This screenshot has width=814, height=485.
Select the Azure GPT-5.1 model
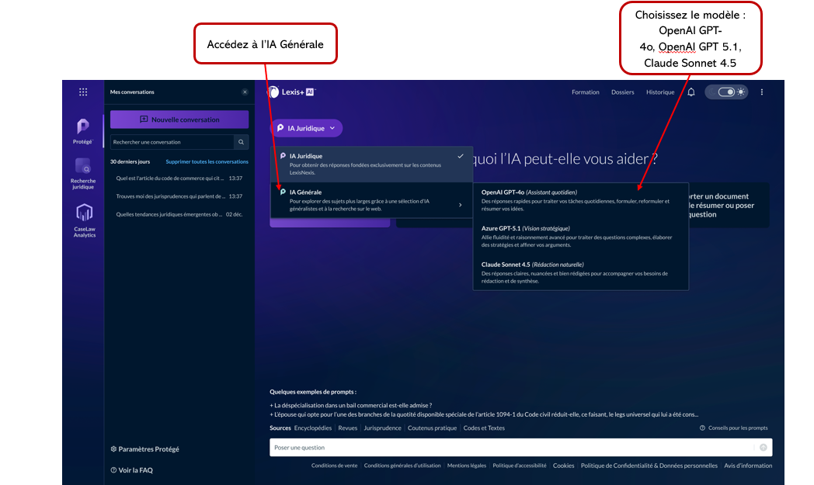pos(579,236)
